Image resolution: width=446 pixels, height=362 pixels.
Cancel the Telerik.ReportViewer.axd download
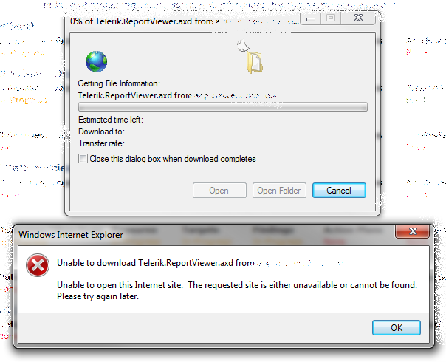(339, 190)
